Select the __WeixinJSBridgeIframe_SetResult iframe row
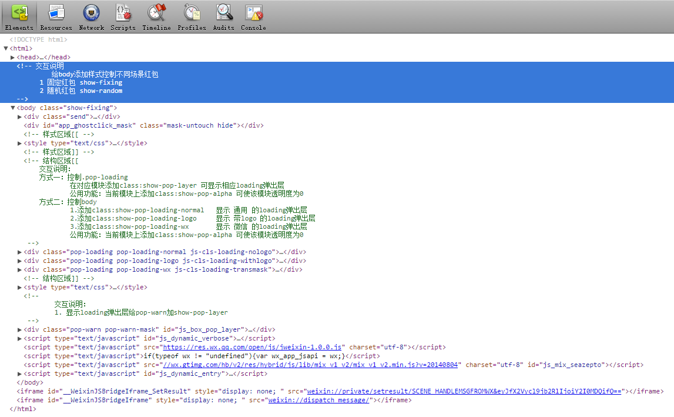Image resolution: width=674 pixels, height=417 pixels. 340,391
